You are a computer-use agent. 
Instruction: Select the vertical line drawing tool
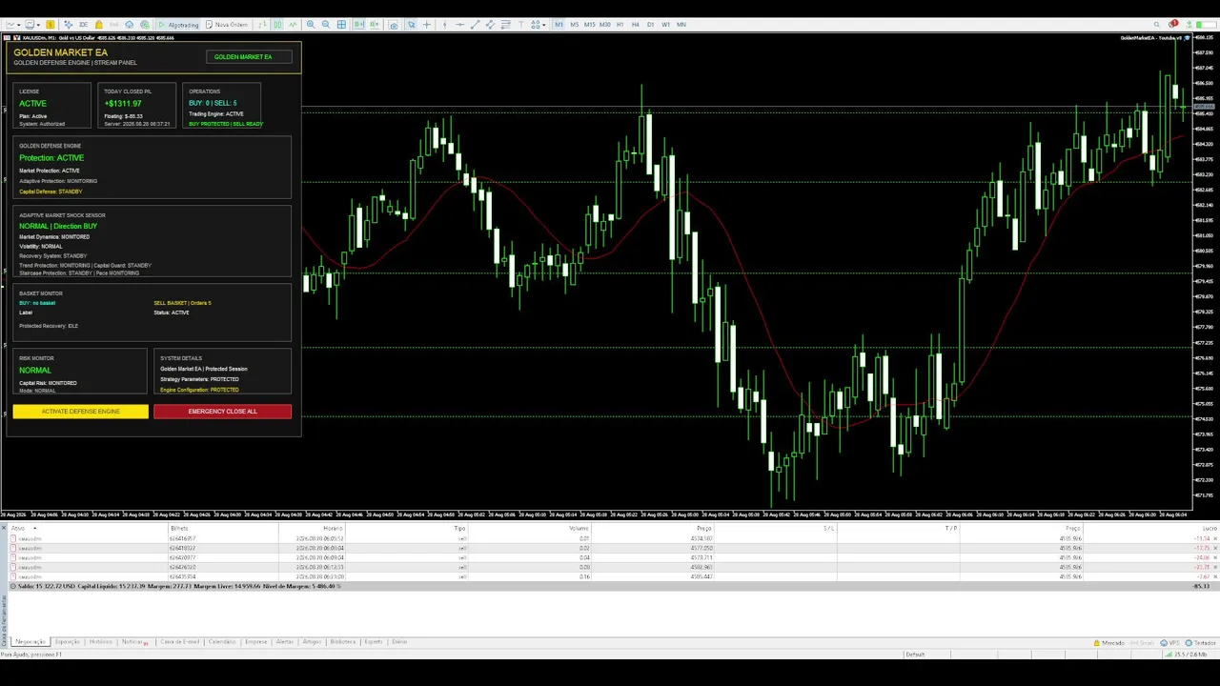[444, 25]
